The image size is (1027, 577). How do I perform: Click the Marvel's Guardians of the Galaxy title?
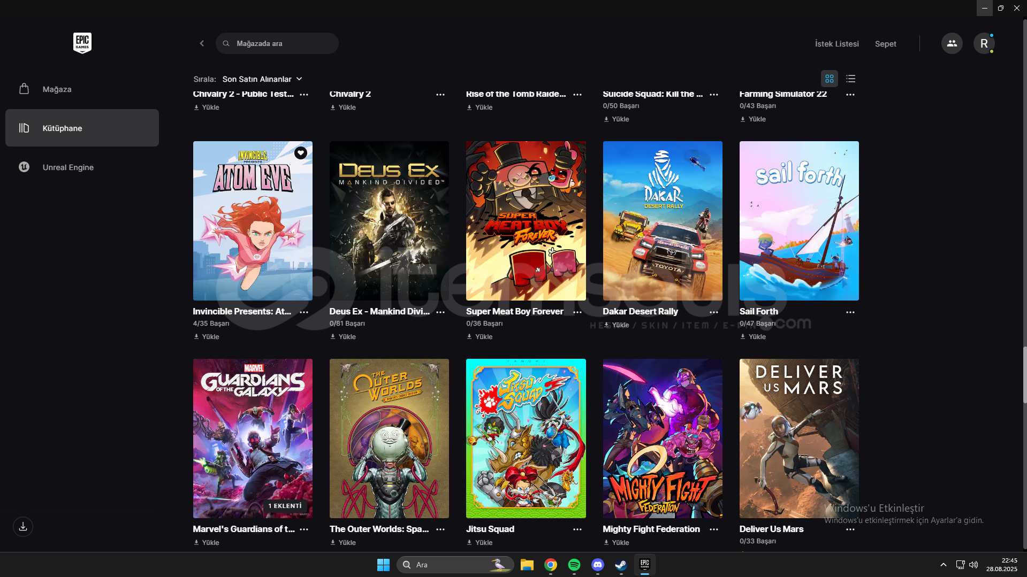[244, 529]
